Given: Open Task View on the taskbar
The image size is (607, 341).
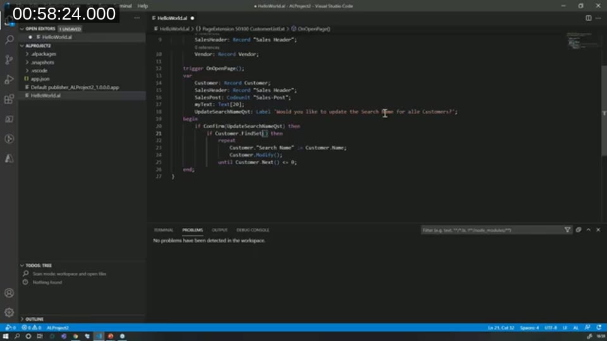Looking at the screenshot, I should (x=39, y=337).
